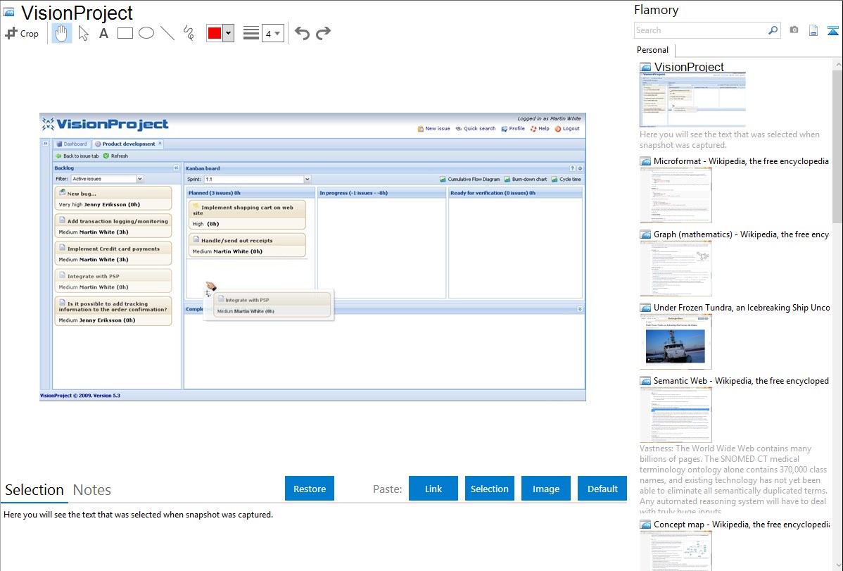Select the freehand scribble tool
The width and height of the screenshot is (843, 571).
pyautogui.click(x=189, y=33)
